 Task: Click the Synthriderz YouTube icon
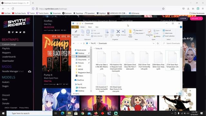16,32
